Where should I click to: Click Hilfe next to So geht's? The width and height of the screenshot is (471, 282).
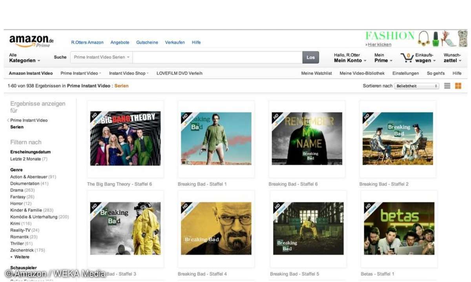457,73
